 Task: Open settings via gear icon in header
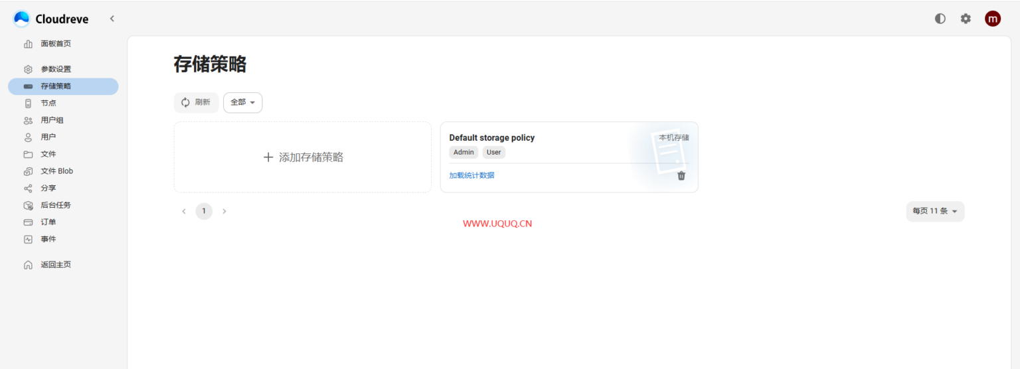(966, 19)
